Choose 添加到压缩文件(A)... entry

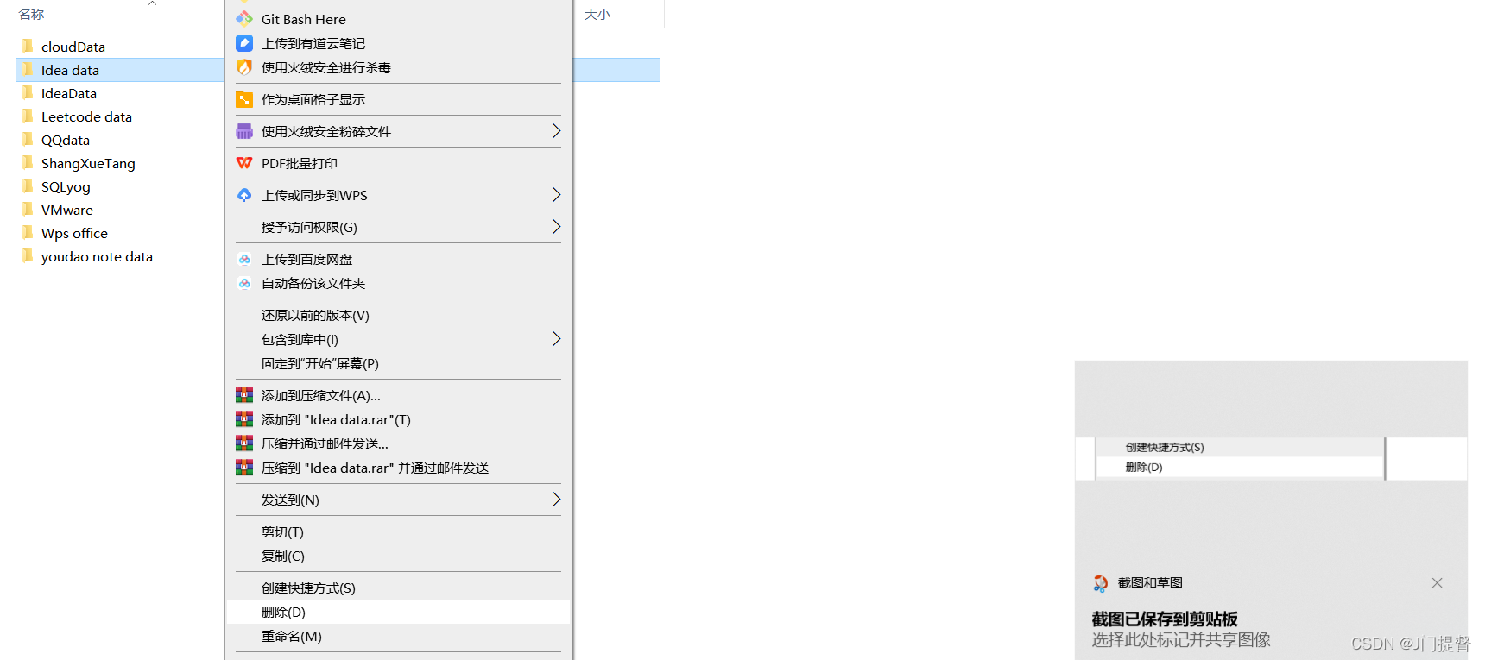[398, 395]
